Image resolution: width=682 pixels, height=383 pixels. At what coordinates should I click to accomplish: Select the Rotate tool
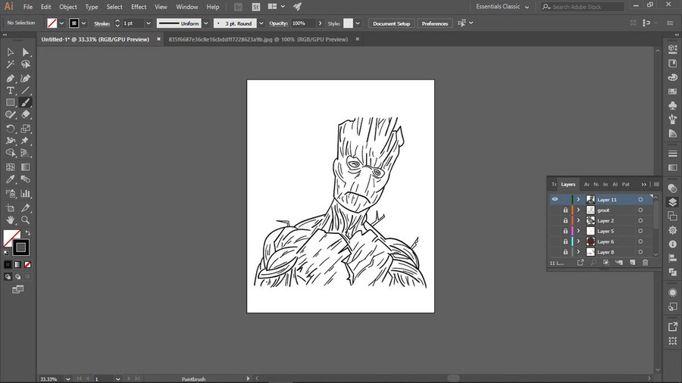(10, 129)
